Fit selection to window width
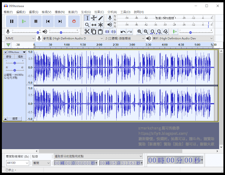 pyautogui.click(x=153, y=31)
